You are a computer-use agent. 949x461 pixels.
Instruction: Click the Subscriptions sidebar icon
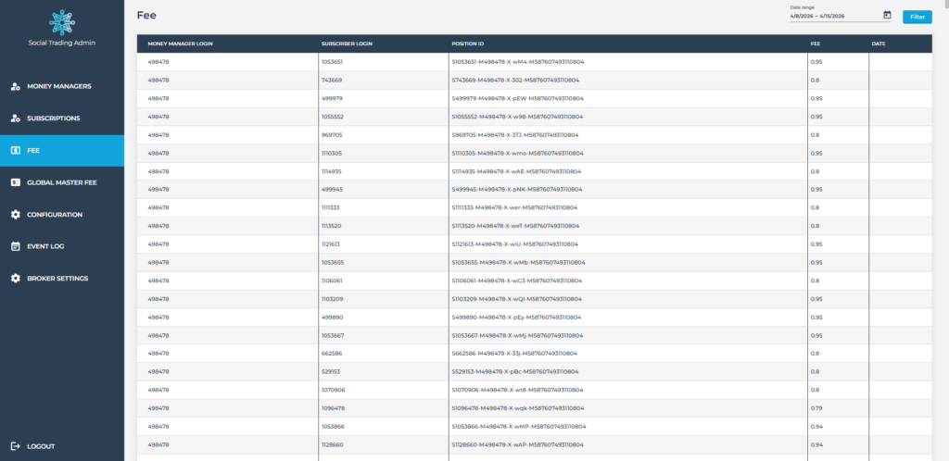coord(16,118)
